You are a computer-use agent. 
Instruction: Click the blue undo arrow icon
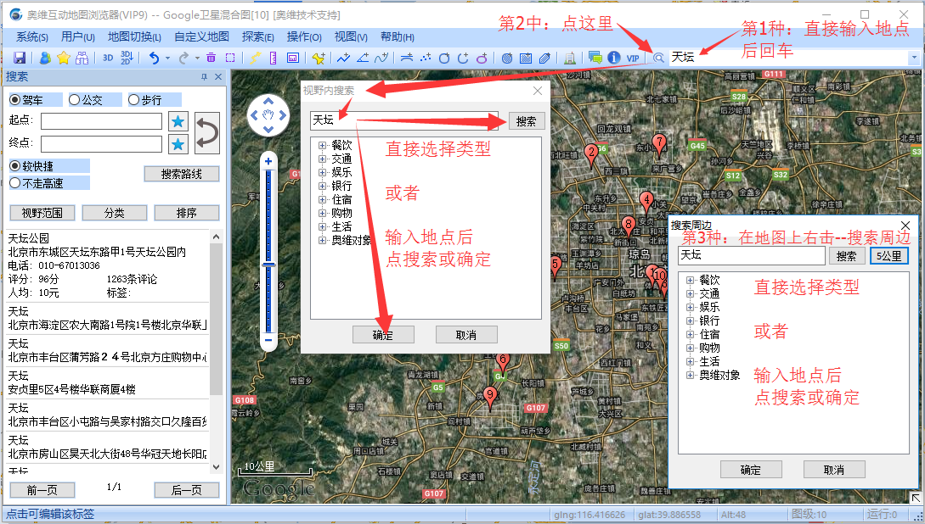[x=154, y=58]
